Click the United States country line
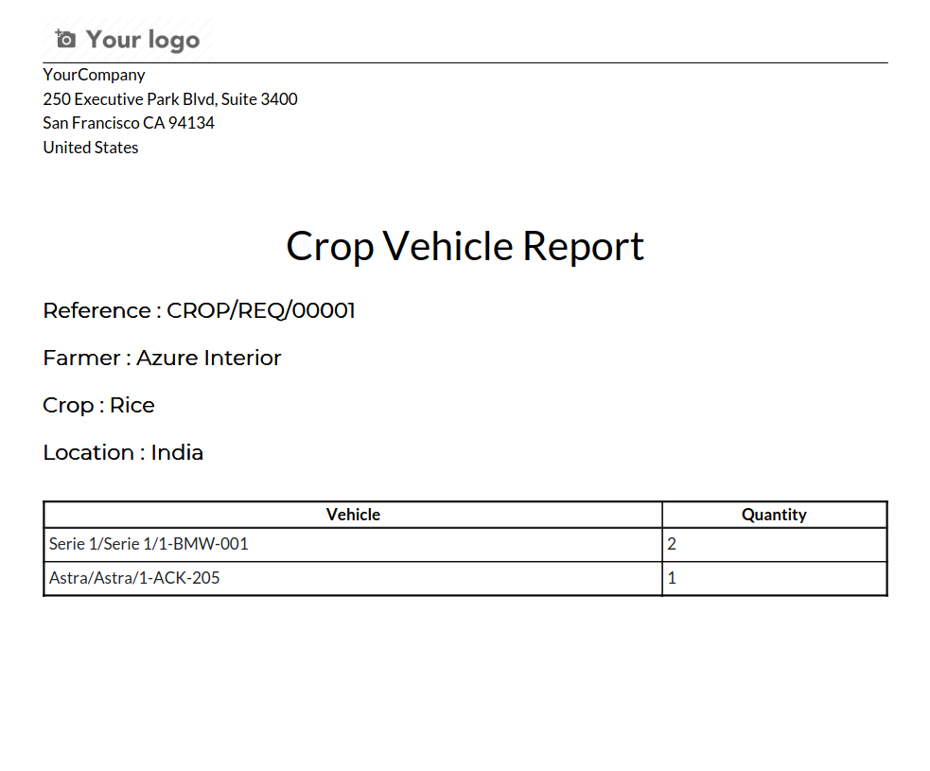Image resolution: width=930 pixels, height=771 pixels. (x=91, y=148)
